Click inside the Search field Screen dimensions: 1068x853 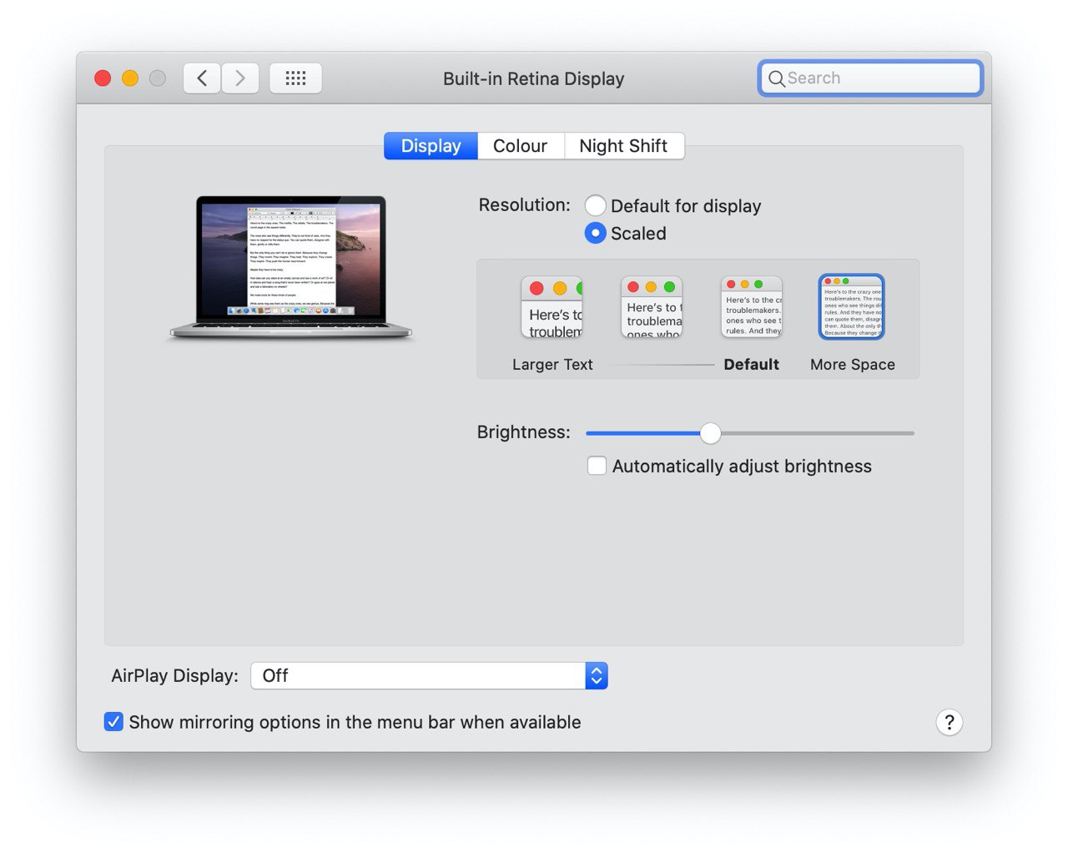click(x=870, y=78)
